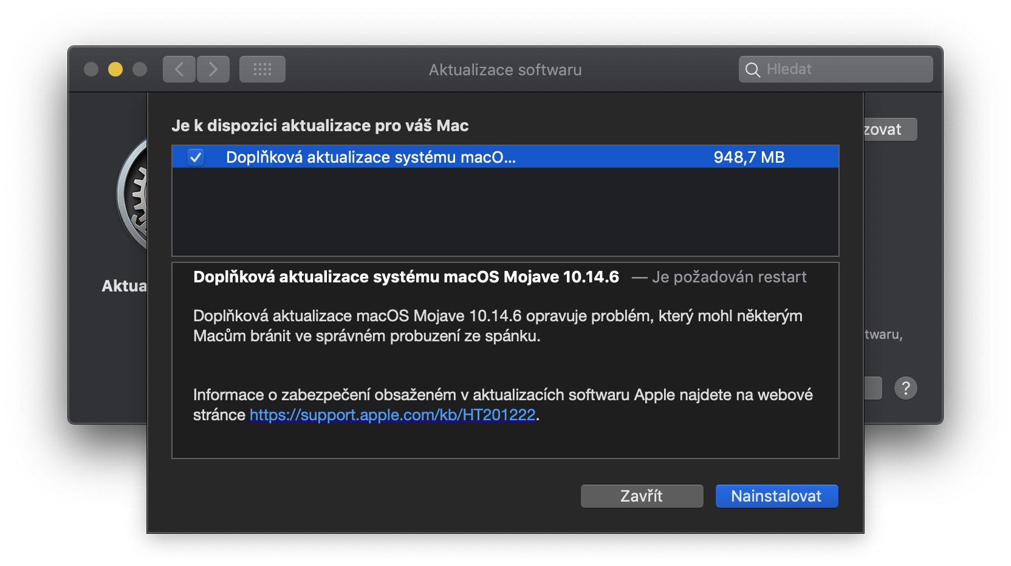Open help with the question mark button

905,387
